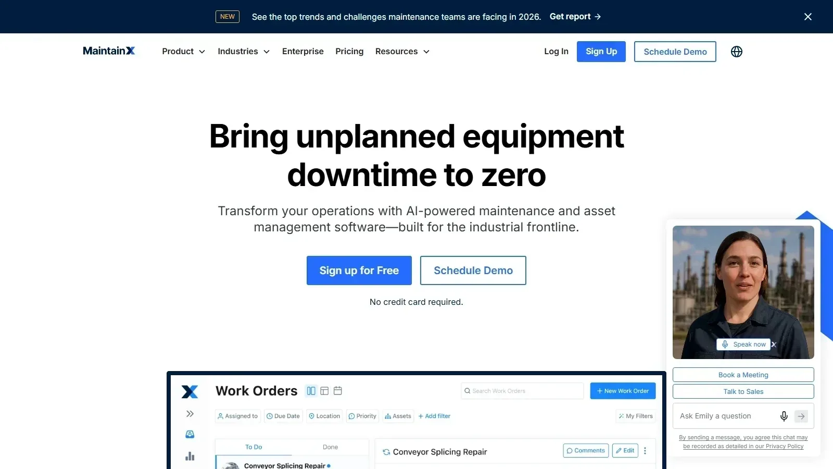
Task: Open the language globe selector
Action: pyautogui.click(x=737, y=52)
